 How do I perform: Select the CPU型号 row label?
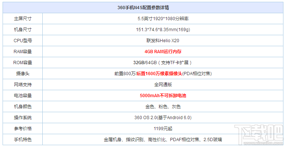click(x=22, y=41)
